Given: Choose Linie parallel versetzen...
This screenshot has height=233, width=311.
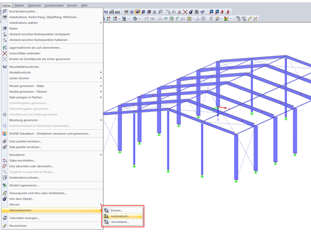Looking at the screenshot, I should [52, 141].
